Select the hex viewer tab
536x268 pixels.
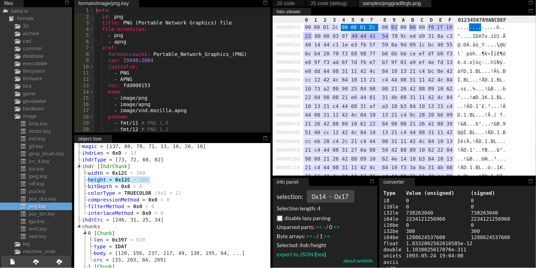[x=289, y=12]
